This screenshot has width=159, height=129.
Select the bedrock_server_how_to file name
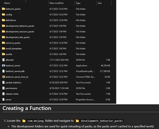point(17,77)
